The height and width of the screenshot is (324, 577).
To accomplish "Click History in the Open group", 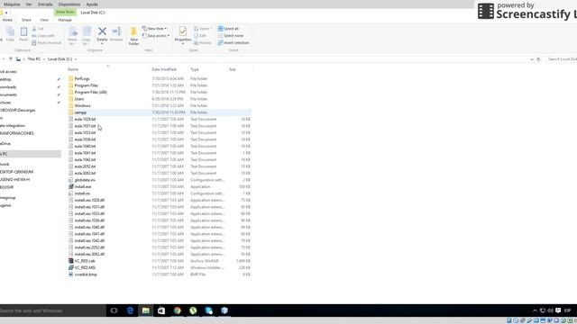I will coord(203,42).
